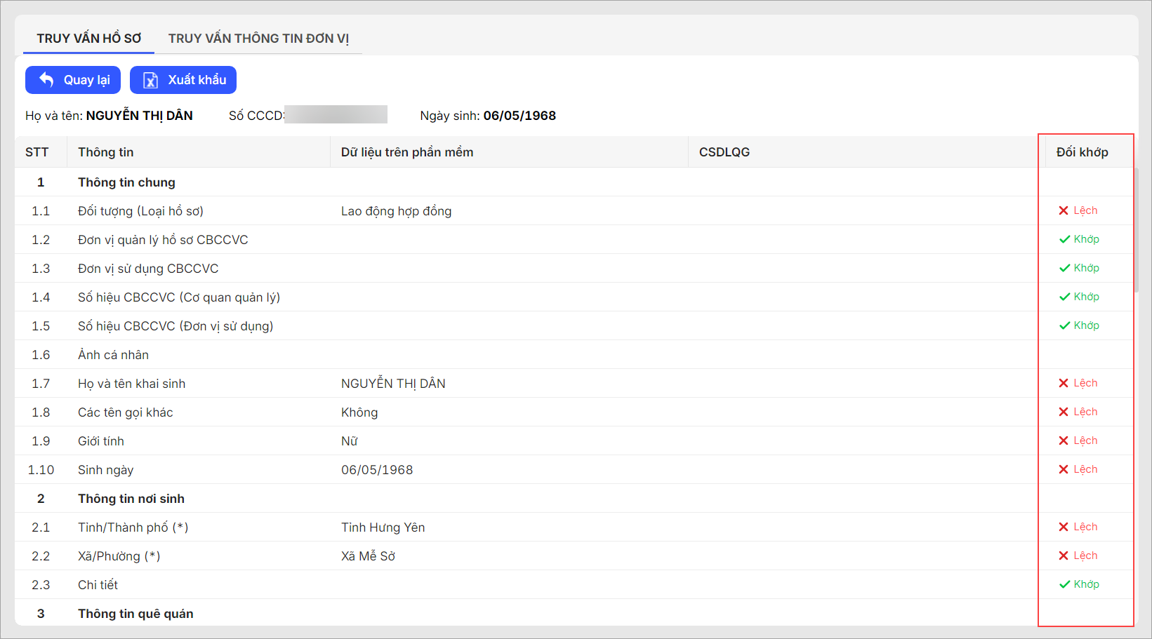Click the Excel export icon on Xuất khẩu
This screenshot has width=1152, height=639.
[150, 80]
